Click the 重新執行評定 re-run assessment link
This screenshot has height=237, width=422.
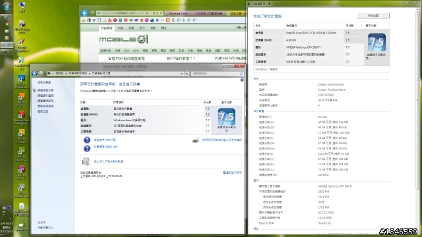click(x=233, y=172)
